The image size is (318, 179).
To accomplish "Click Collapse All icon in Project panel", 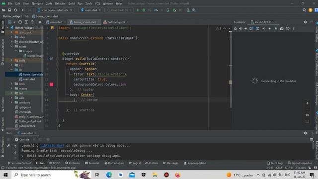I will click(x=32, y=22).
